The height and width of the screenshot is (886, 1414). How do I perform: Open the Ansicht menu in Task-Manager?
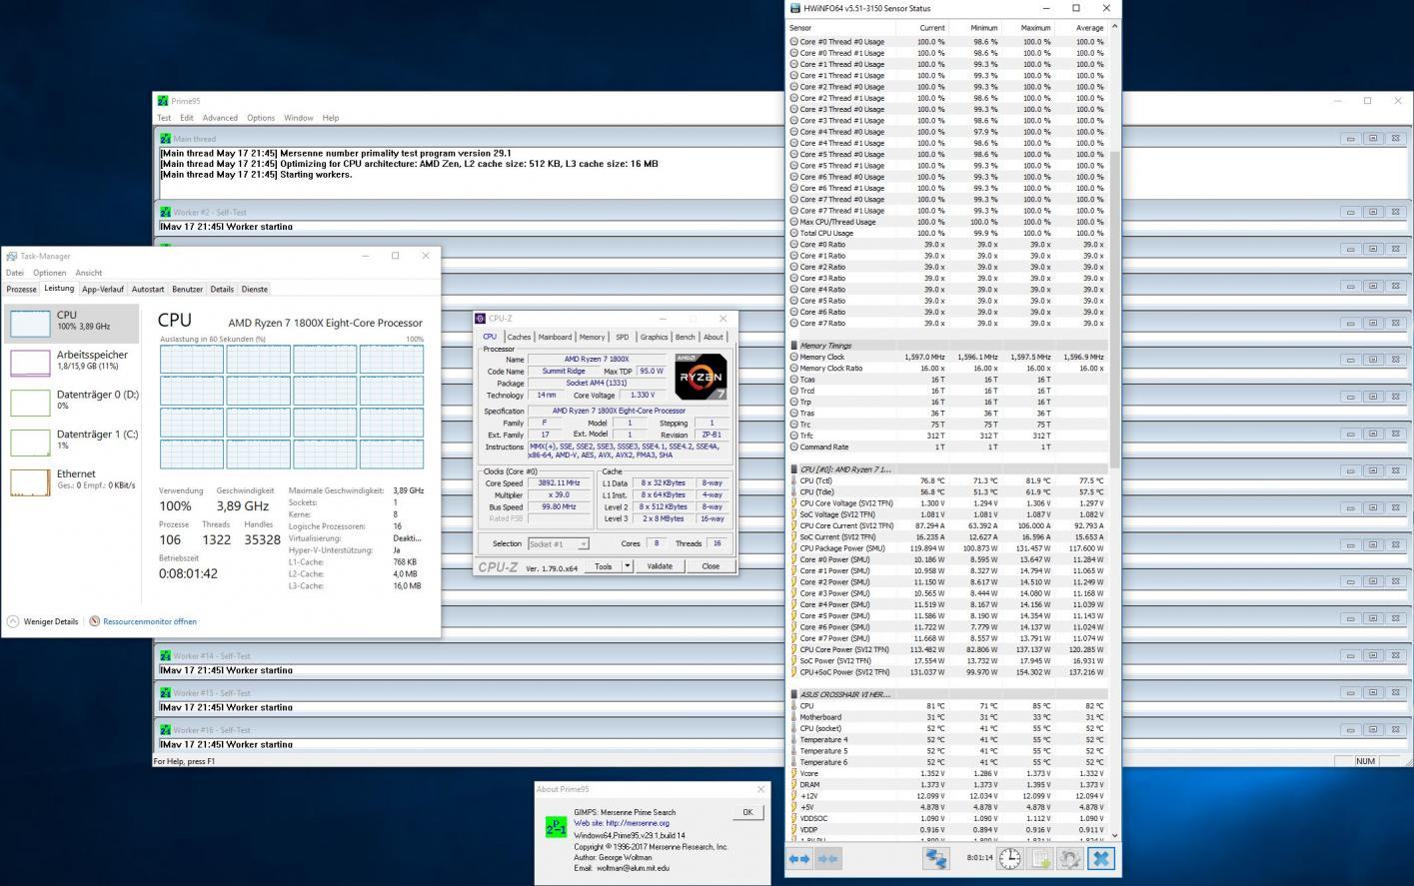[x=89, y=273]
